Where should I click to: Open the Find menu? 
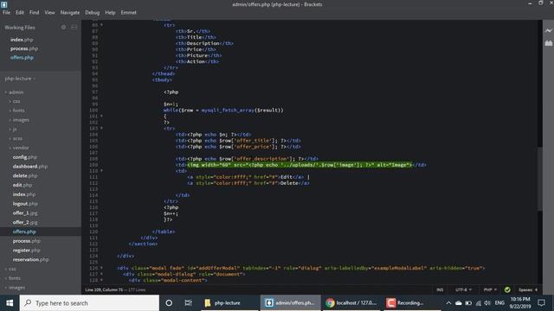(x=35, y=12)
